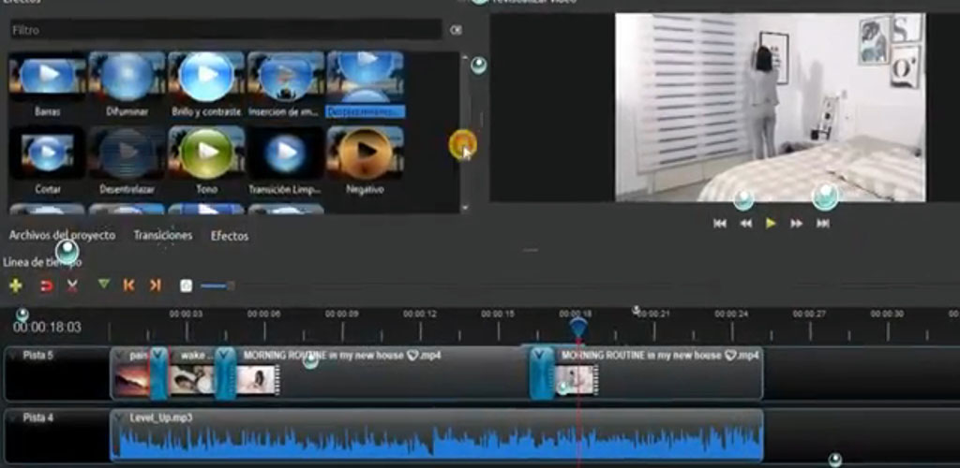Click the ruler at 00:00:24

coord(731,314)
